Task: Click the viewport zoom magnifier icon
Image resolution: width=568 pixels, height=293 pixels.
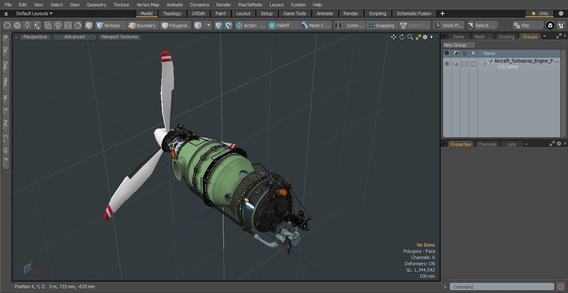Action: (410, 37)
